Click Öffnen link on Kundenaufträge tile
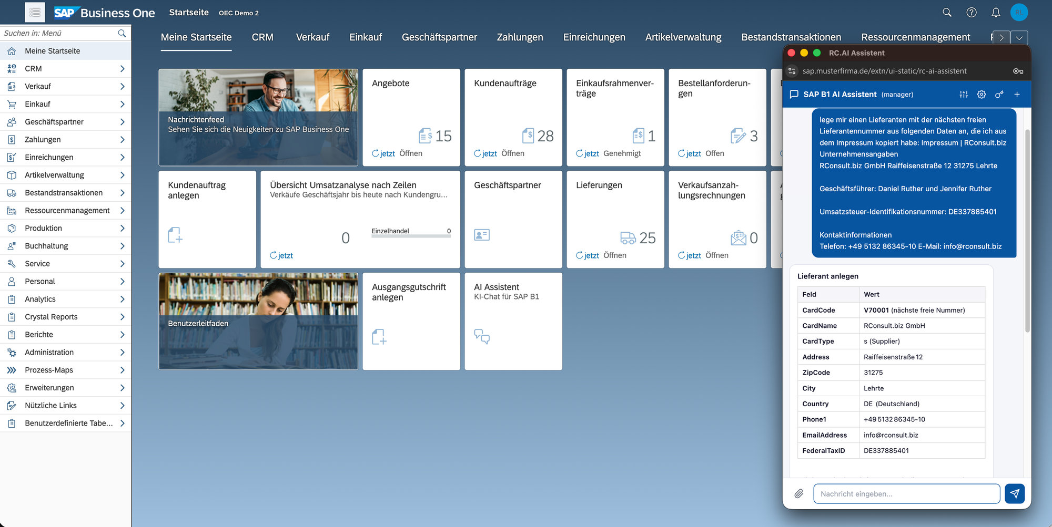This screenshot has width=1052, height=527. point(513,153)
